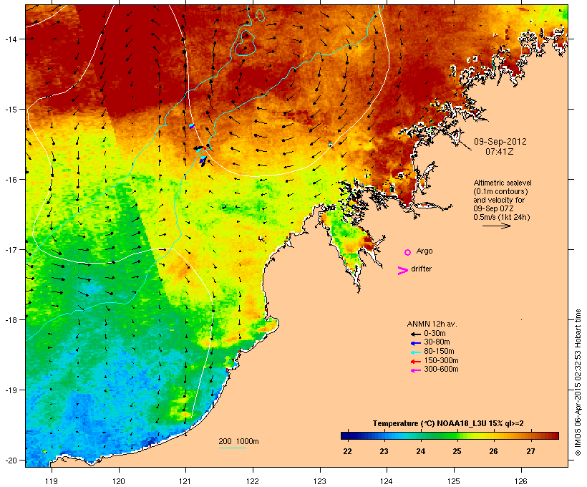Click the magenta drifter arrowhead symbol
The width and height of the screenshot is (587, 487).
tap(402, 271)
